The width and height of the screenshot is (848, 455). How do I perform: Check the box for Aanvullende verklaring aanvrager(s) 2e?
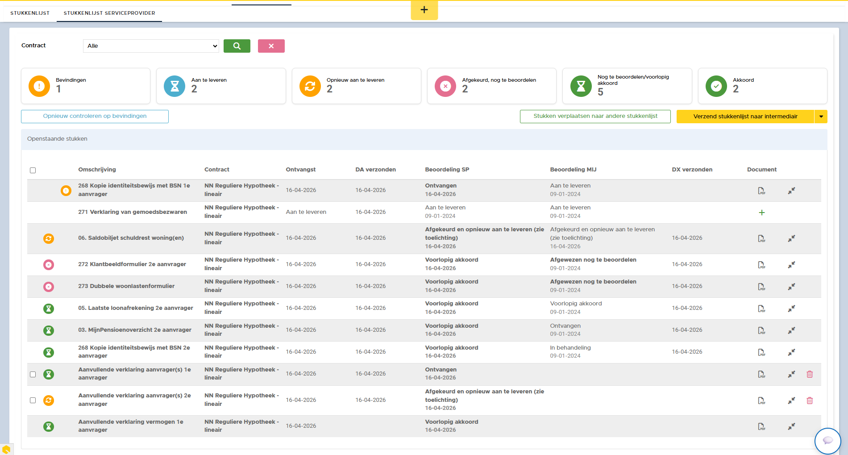[33, 400]
